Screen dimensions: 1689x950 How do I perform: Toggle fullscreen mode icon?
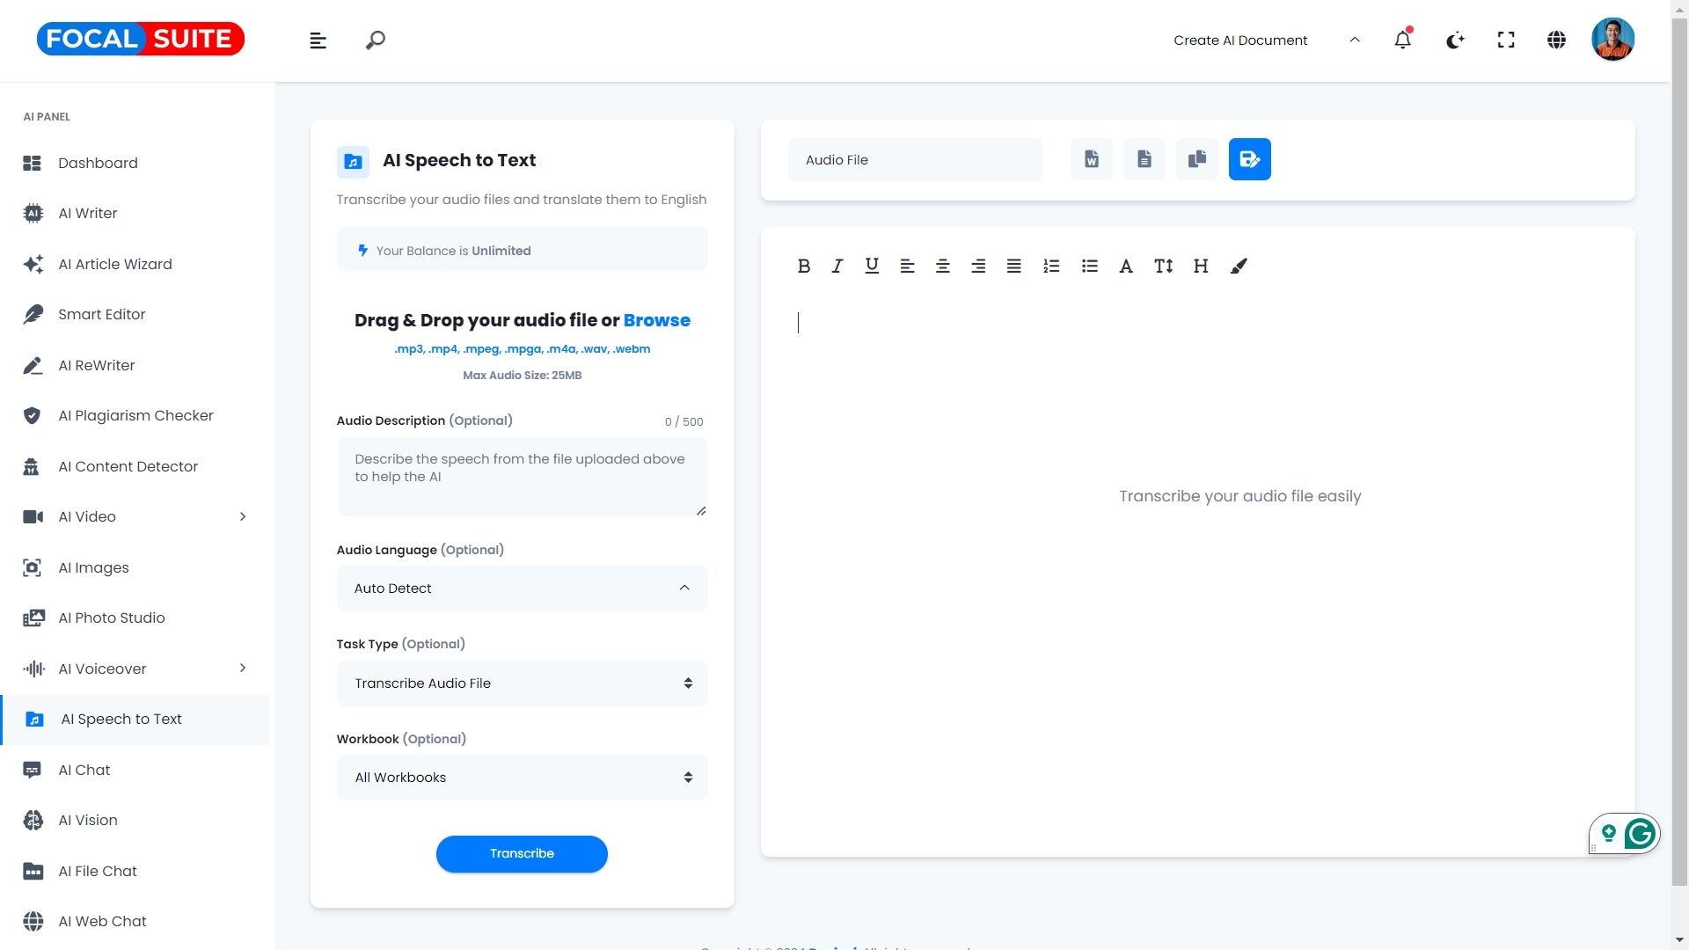coord(1506,40)
